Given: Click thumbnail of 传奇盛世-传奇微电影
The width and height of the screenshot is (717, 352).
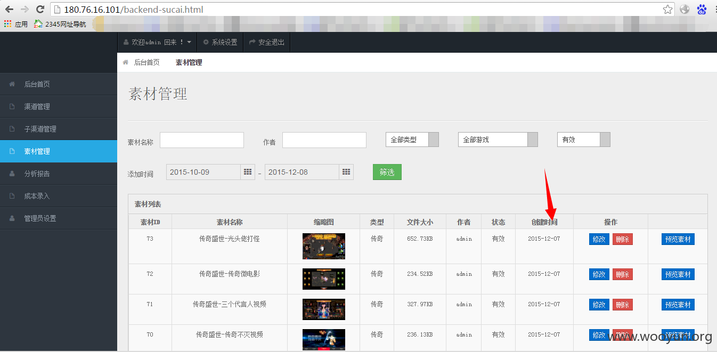Looking at the screenshot, I should [x=324, y=279].
